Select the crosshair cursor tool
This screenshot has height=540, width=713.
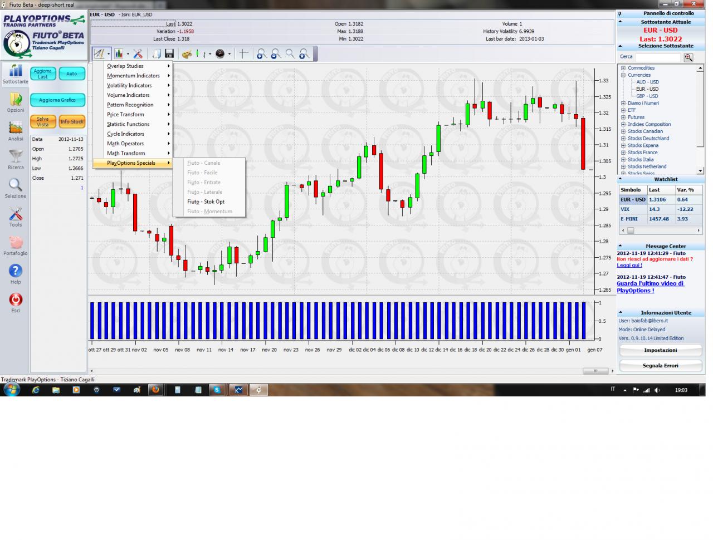pyautogui.click(x=243, y=53)
